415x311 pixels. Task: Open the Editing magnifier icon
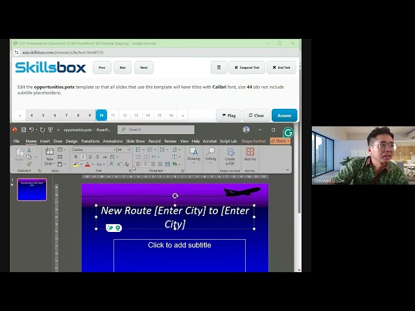pyautogui.click(x=211, y=152)
